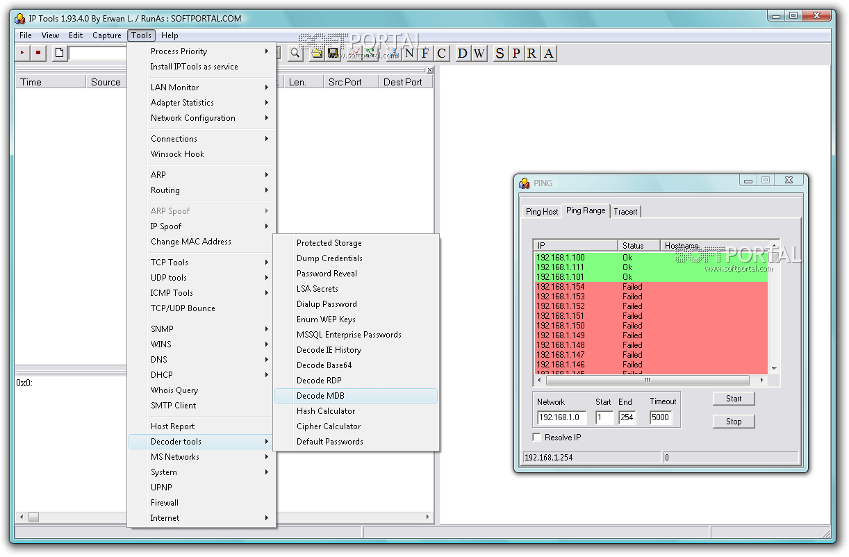Open the Capture menu
Screen dimensions: 849x557
point(107,35)
